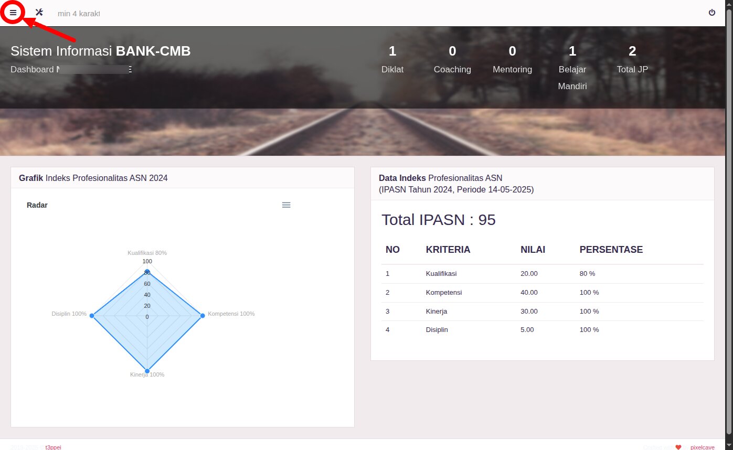Click the 'Kompetensi 100%' chart label
Viewport: 733px width, 450px height.
(x=231, y=314)
